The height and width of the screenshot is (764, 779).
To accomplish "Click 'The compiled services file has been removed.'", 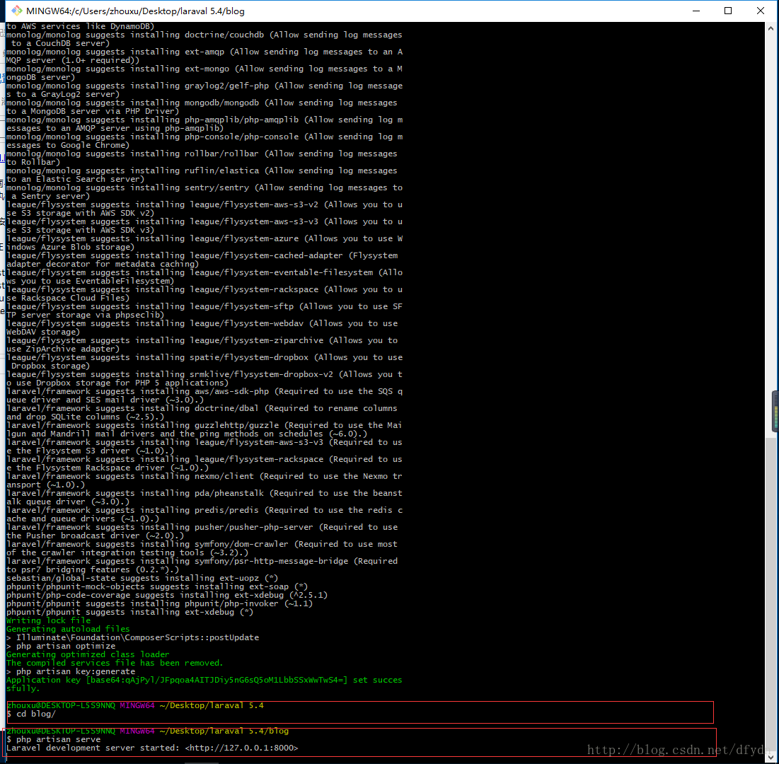I will (x=115, y=663).
